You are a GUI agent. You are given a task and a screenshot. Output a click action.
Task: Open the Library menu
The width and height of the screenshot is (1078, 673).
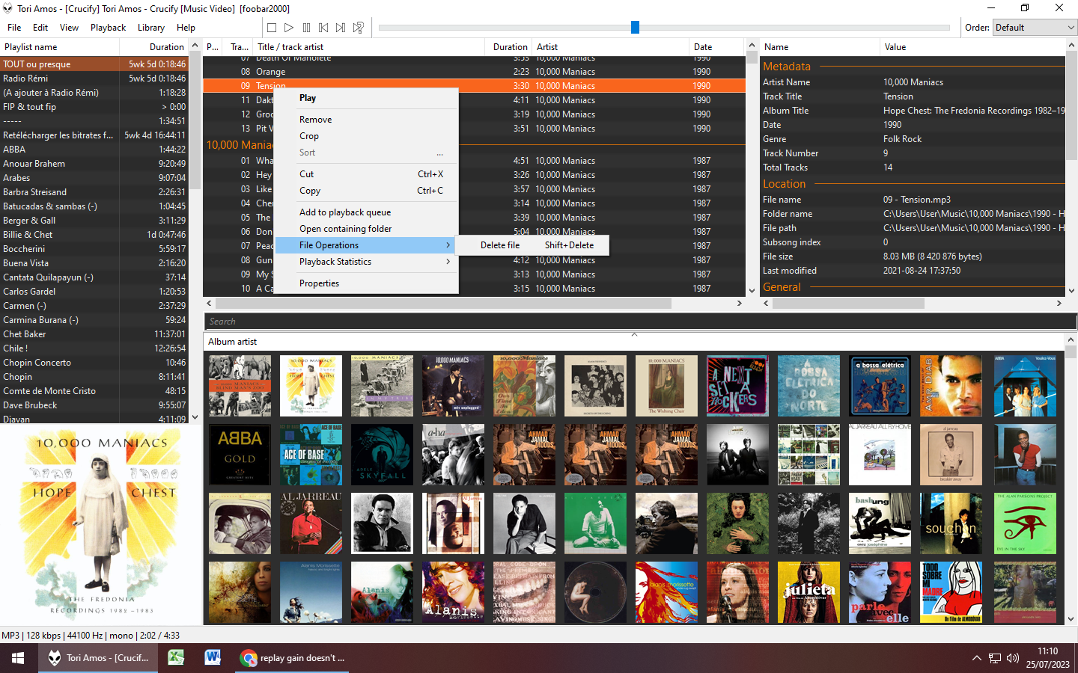(x=151, y=28)
